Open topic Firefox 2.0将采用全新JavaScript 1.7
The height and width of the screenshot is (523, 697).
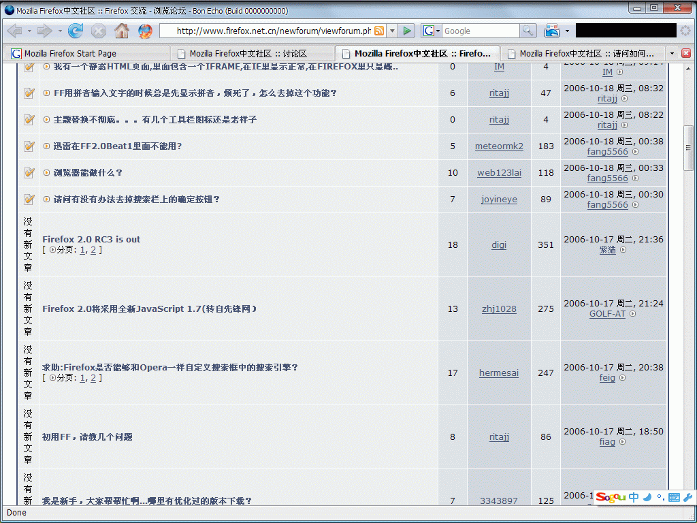(150, 308)
